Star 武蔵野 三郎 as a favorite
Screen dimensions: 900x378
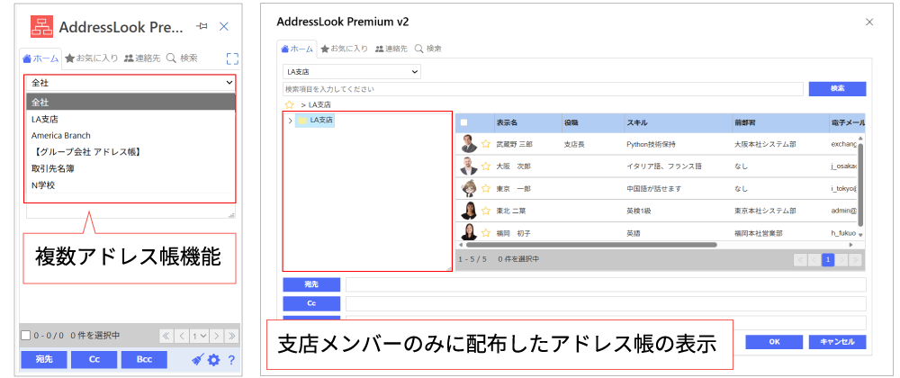486,143
